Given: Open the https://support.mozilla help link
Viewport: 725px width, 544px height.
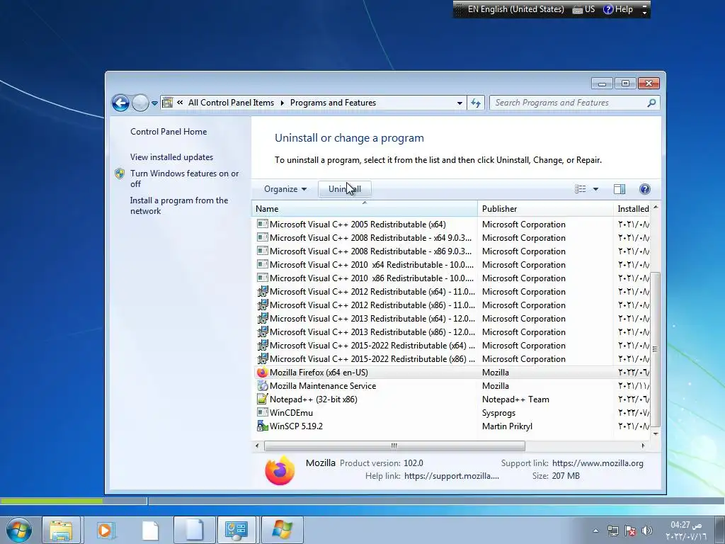Looking at the screenshot, I should click(451, 475).
